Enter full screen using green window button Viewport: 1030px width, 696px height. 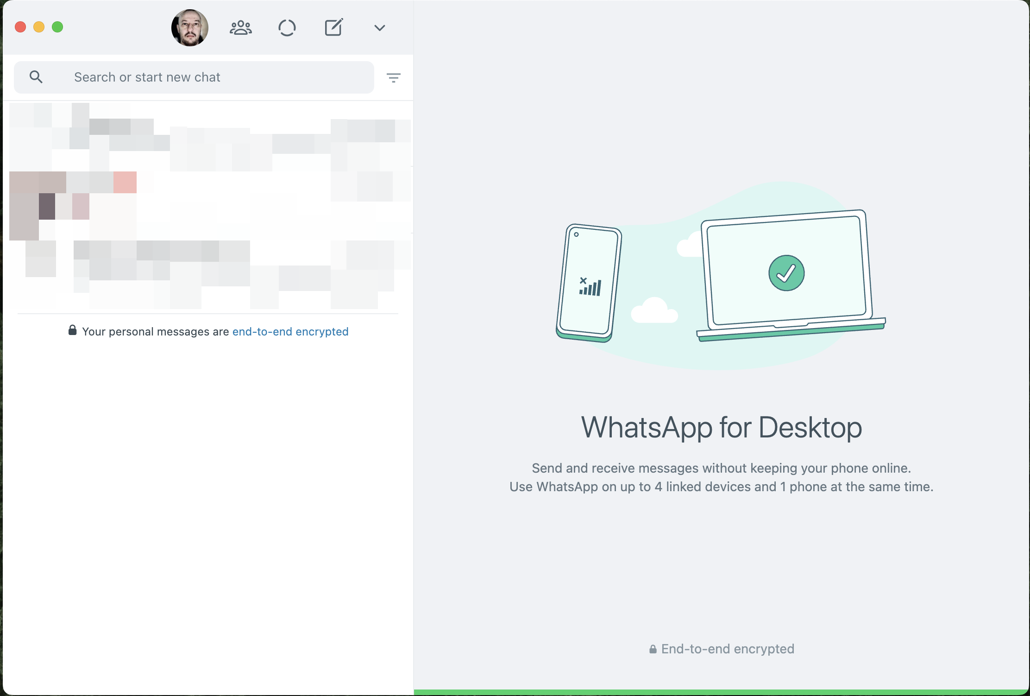click(x=57, y=27)
